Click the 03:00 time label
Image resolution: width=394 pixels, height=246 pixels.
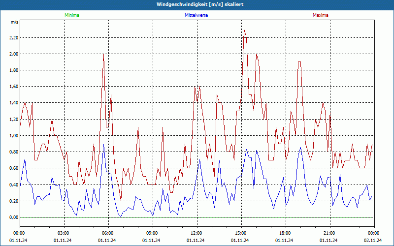[x=65, y=233]
